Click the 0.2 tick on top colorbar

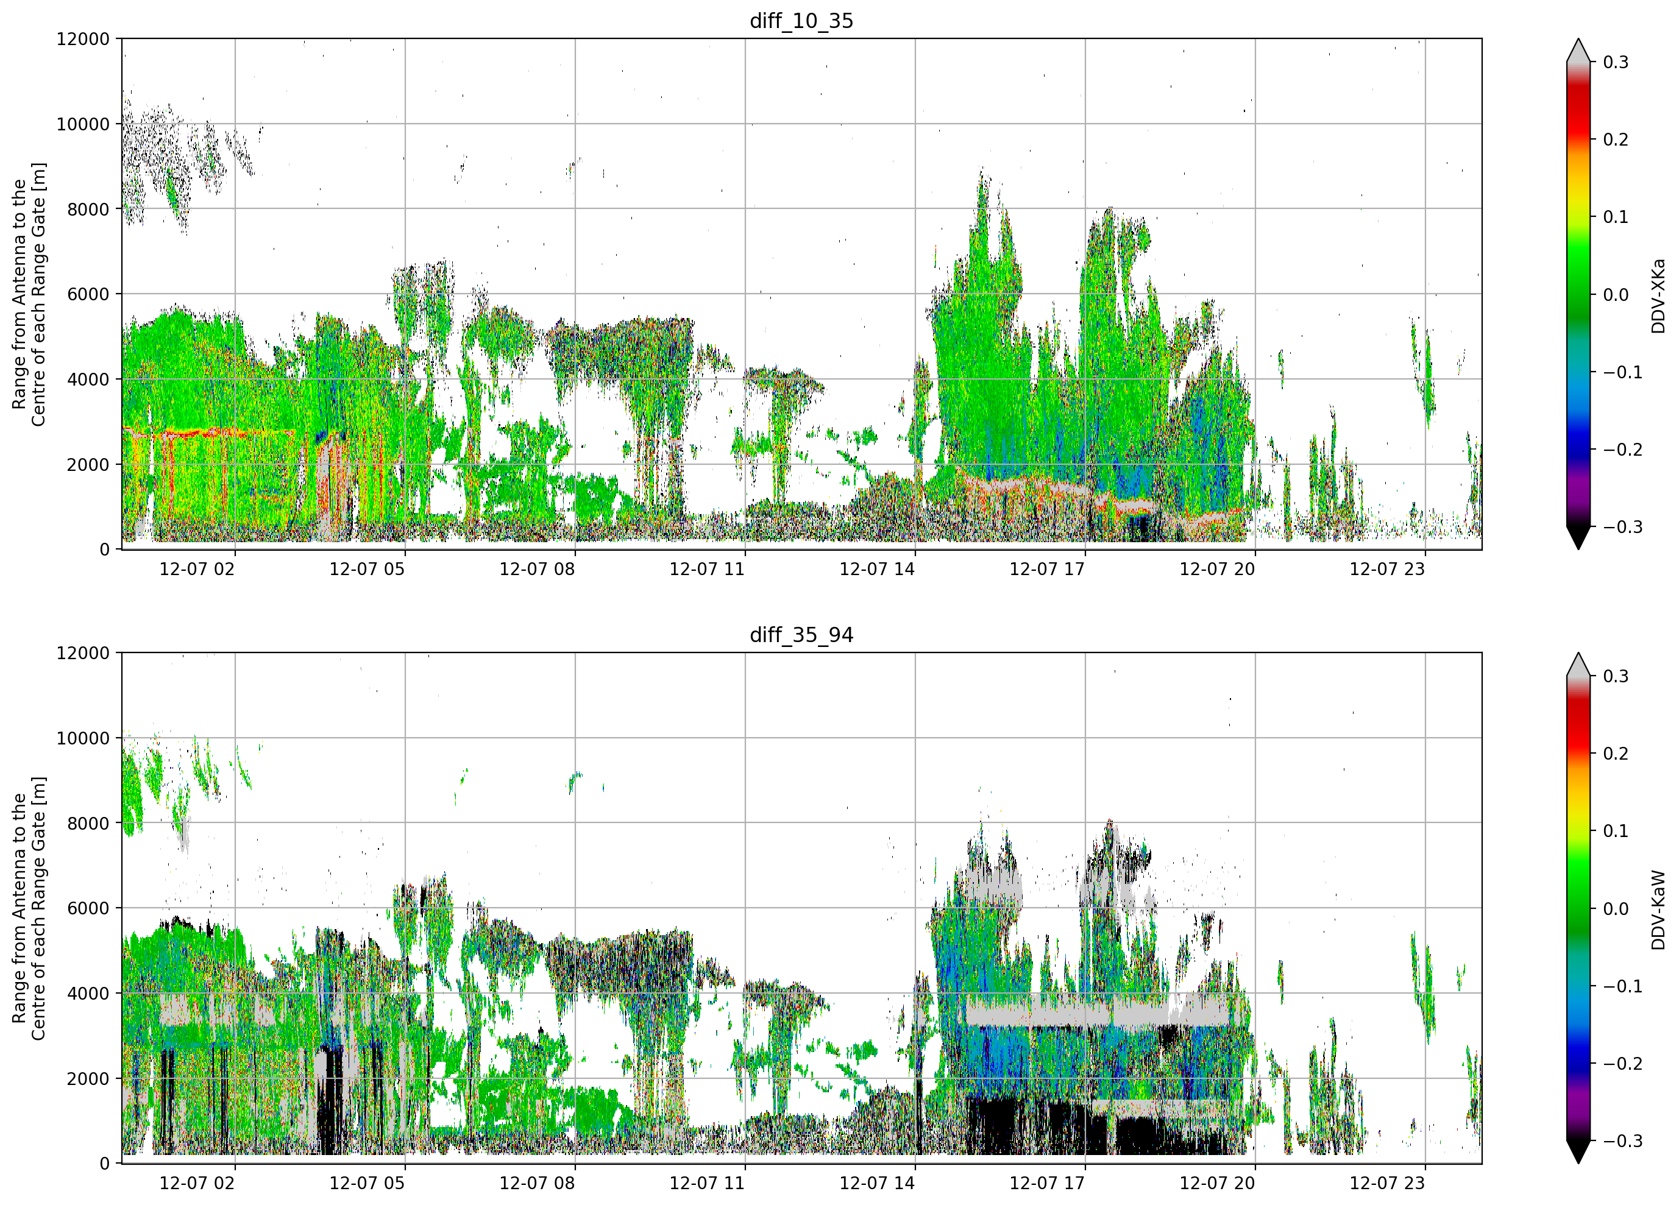coord(1616,140)
